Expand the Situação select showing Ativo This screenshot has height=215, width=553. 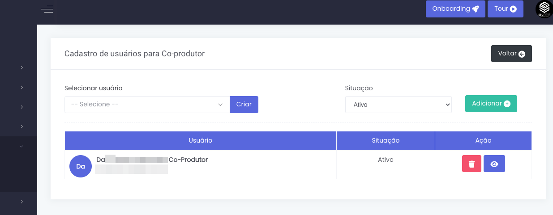coord(398,105)
